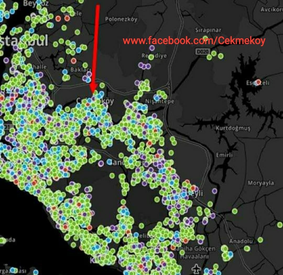Screen dimensions: 283x275
Task: Select the isolated green marker south of Moryayla
Action: tap(235, 211)
